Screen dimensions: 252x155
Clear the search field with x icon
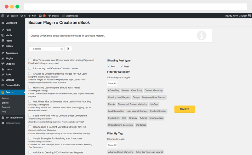click(62, 49)
